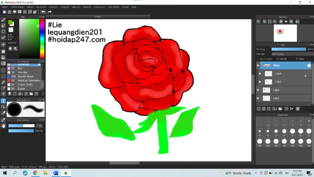
Task: Duplicate the current layer
Action: 286,109
